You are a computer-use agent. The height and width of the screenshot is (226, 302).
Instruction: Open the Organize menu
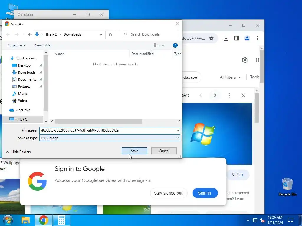click(x=17, y=45)
